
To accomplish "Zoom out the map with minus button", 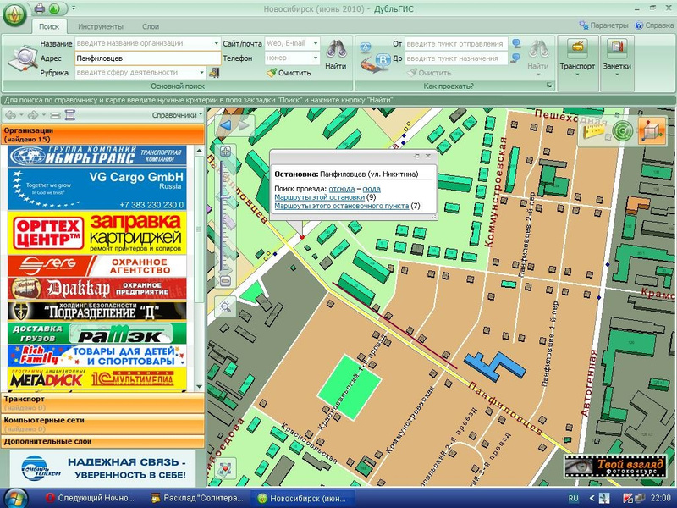I will pyautogui.click(x=225, y=281).
